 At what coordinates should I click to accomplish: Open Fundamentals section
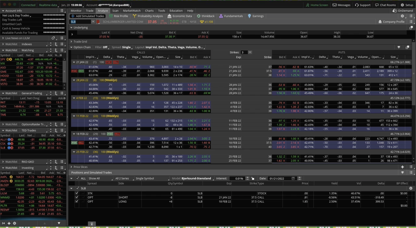pos(231,16)
